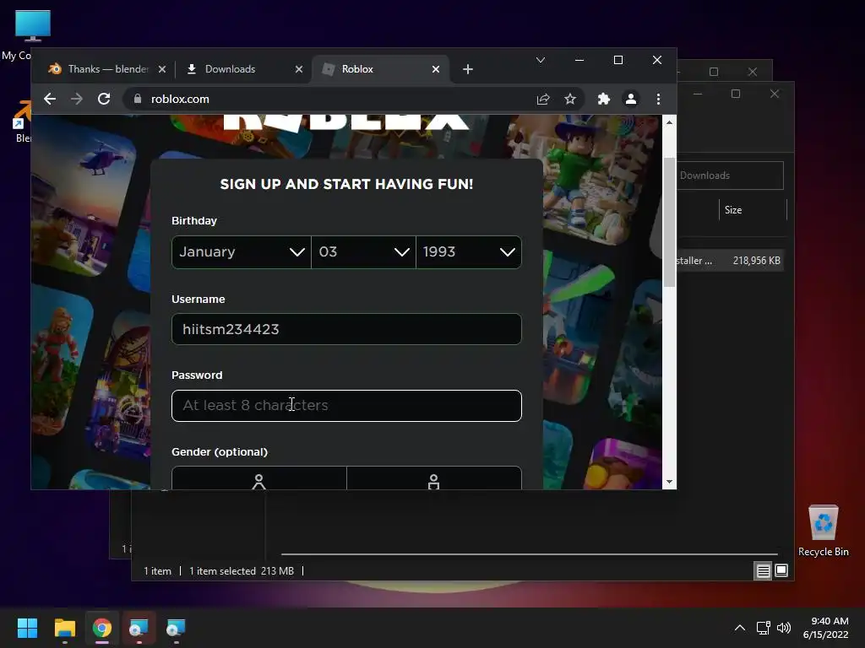This screenshot has height=648, width=865.
Task: Select the male gender option
Action: (434, 478)
